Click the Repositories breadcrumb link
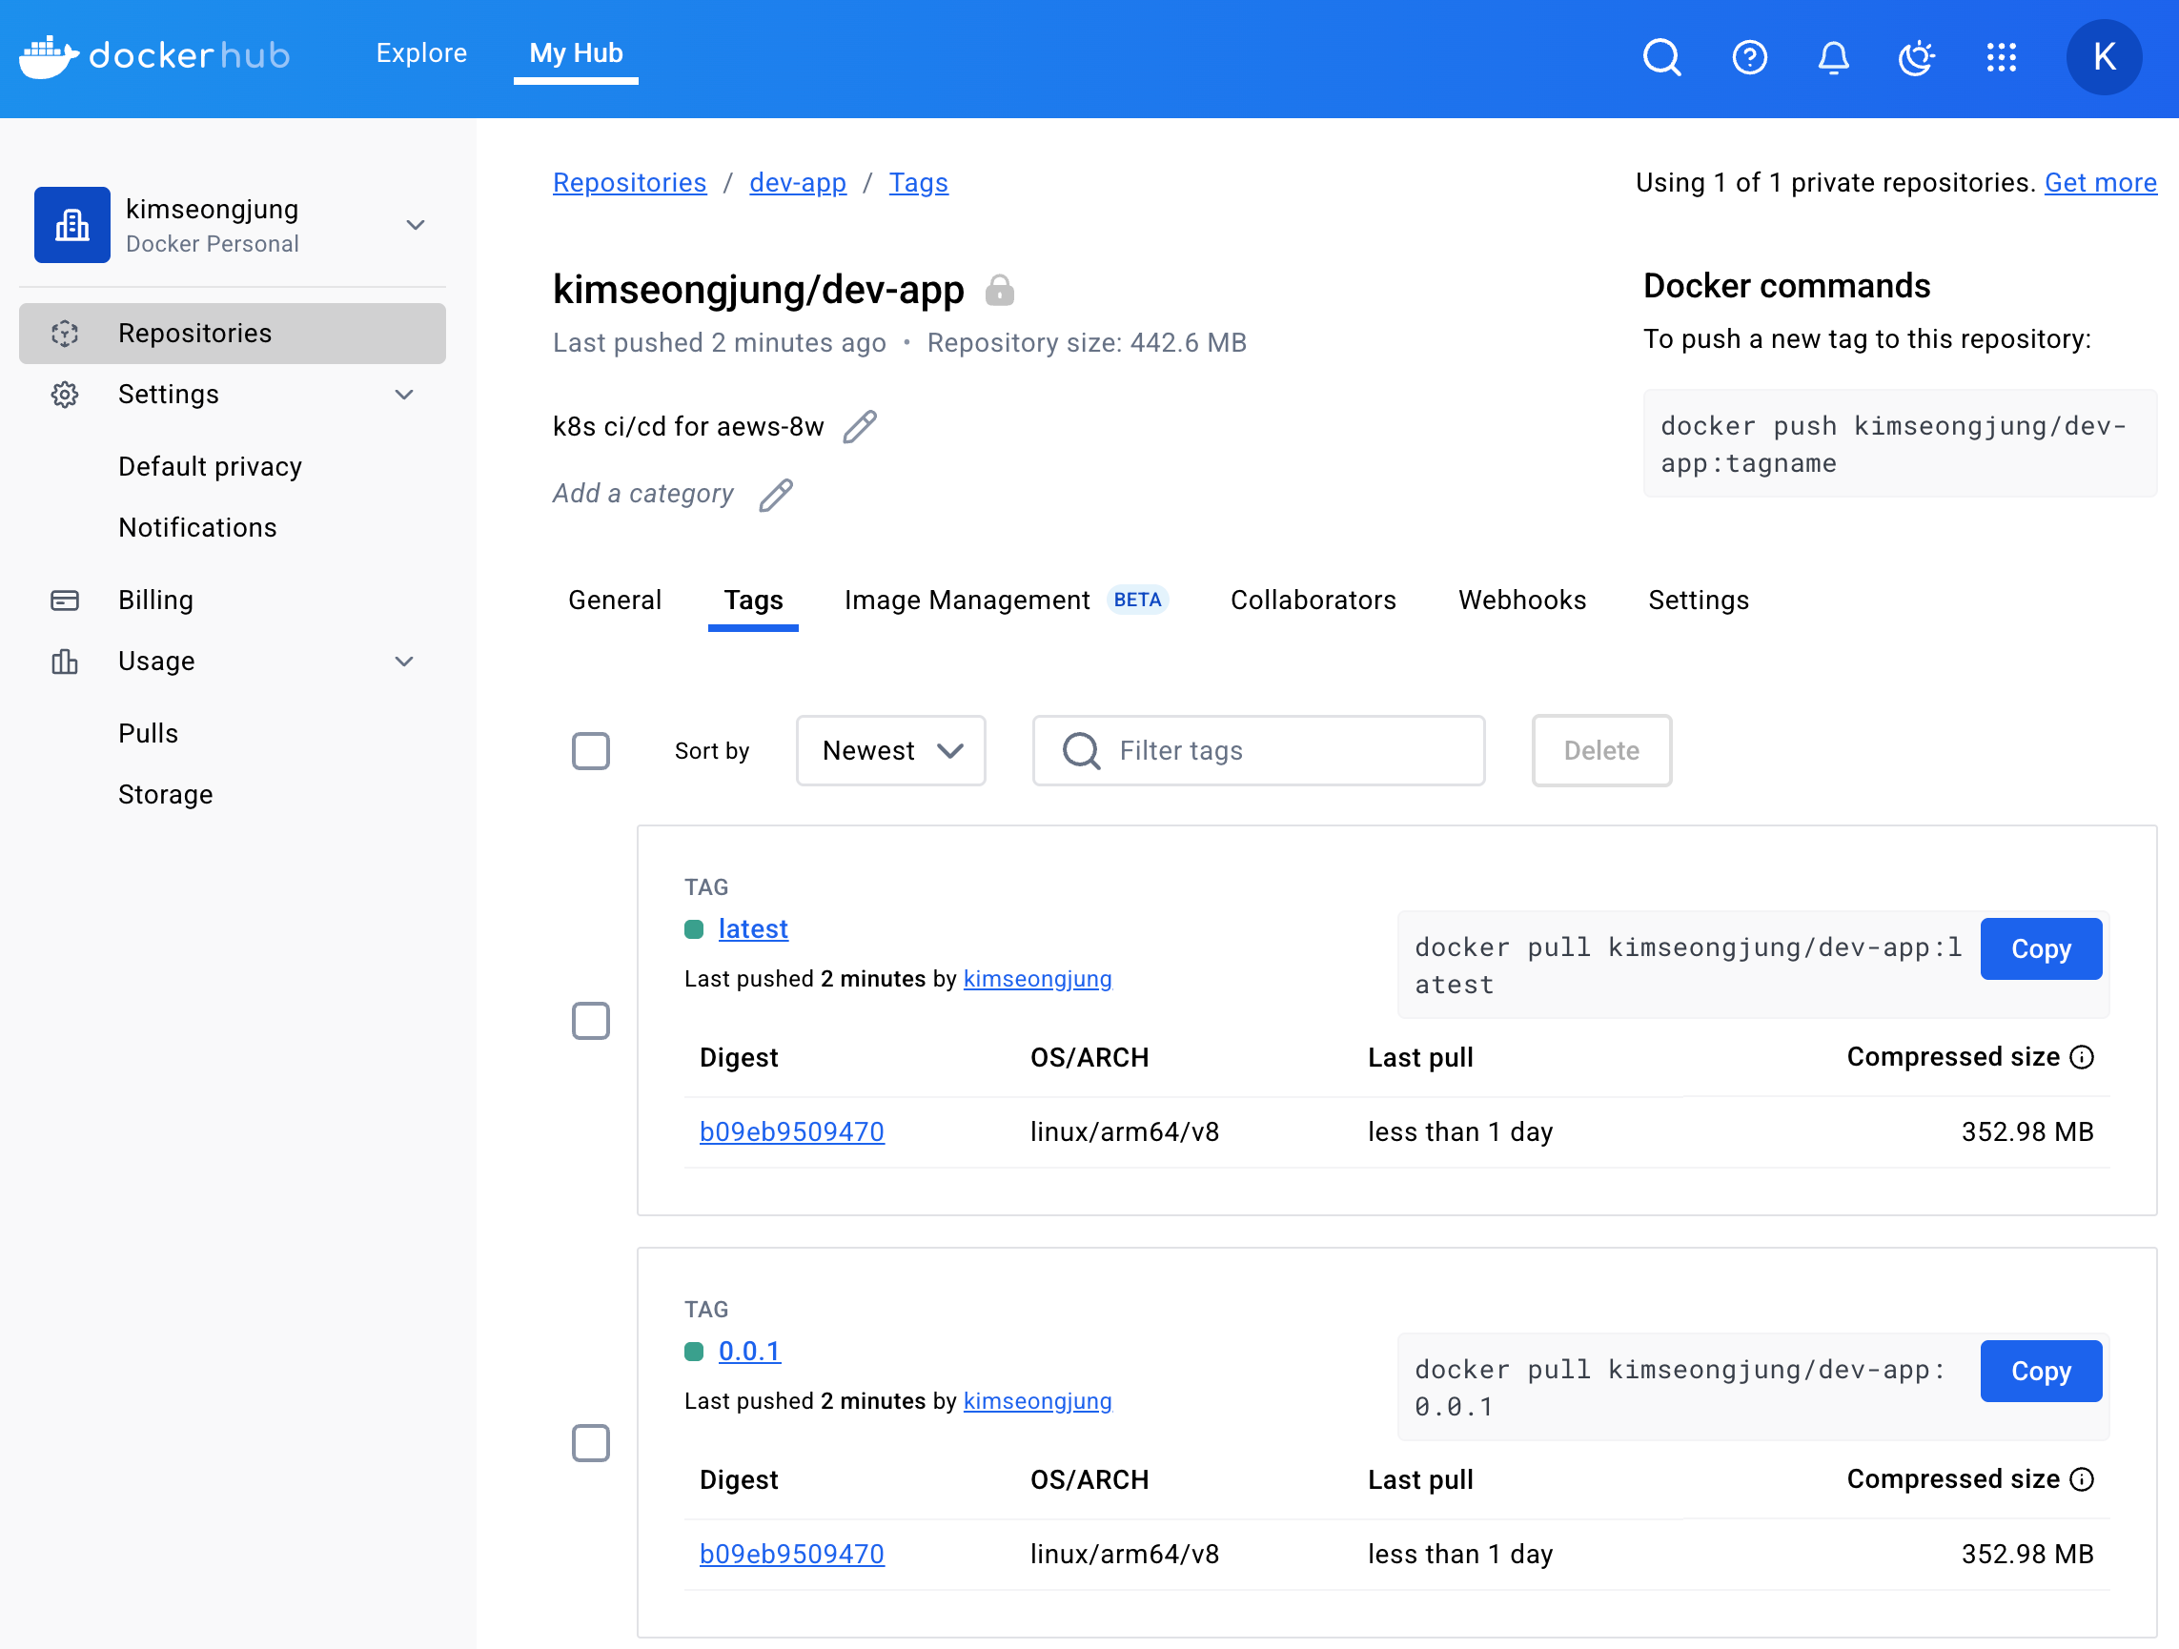The width and height of the screenshot is (2179, 1649). click(x=629, y=182)
